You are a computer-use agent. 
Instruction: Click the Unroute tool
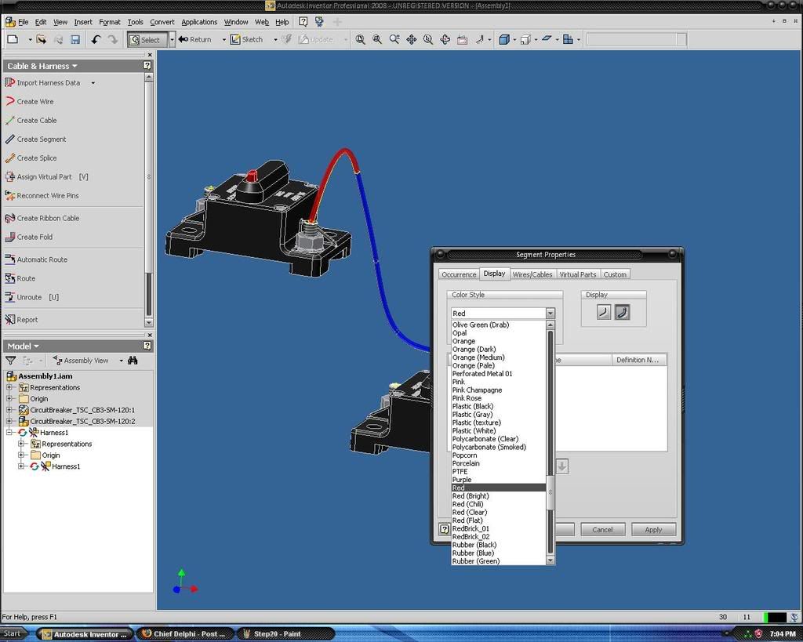pyautogui.click(x=31, y=297)
